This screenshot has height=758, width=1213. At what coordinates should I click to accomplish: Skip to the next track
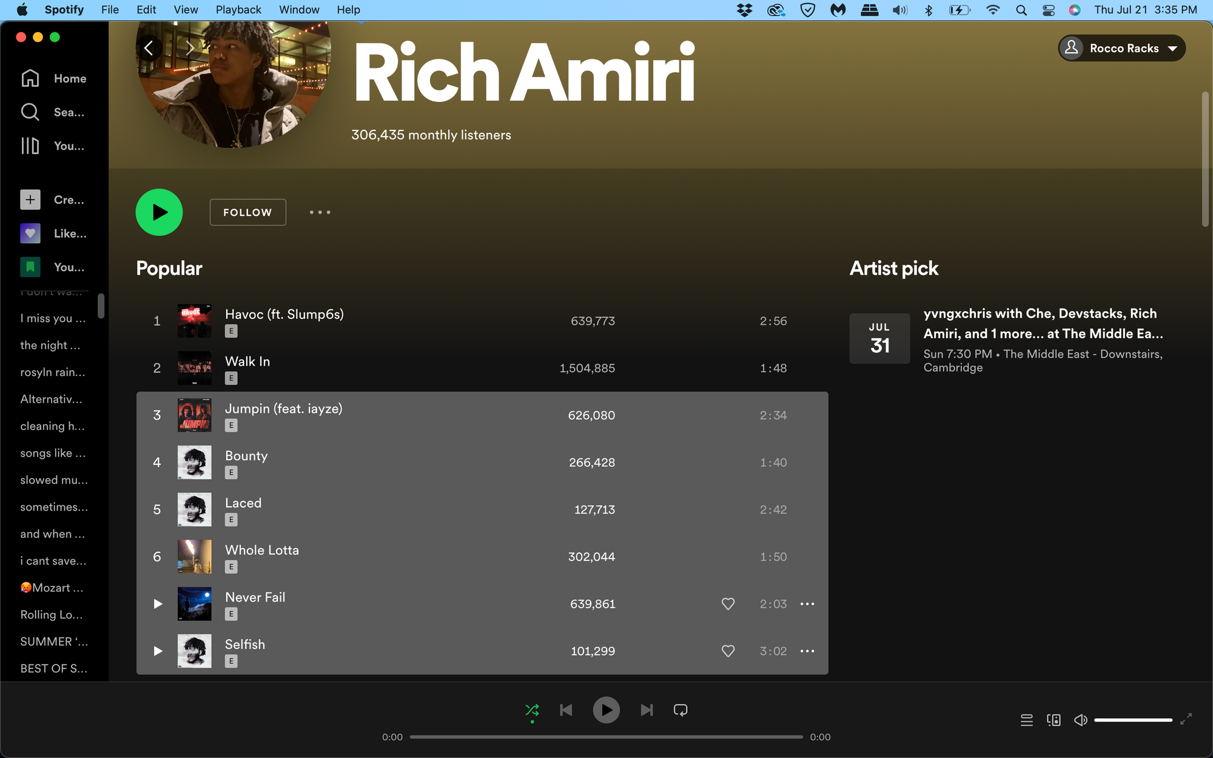(x=647, y=710)
